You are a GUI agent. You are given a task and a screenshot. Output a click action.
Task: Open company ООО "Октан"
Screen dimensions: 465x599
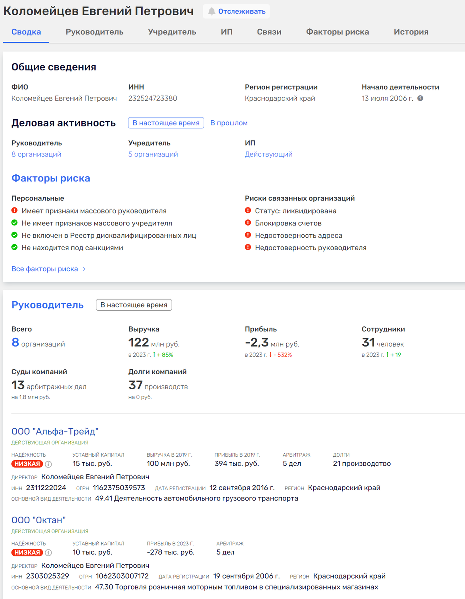coord(39,520)
